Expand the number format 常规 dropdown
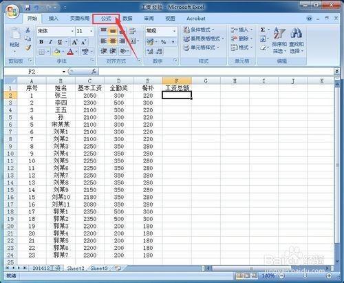The image size is (344, 283). coord(174,31)
